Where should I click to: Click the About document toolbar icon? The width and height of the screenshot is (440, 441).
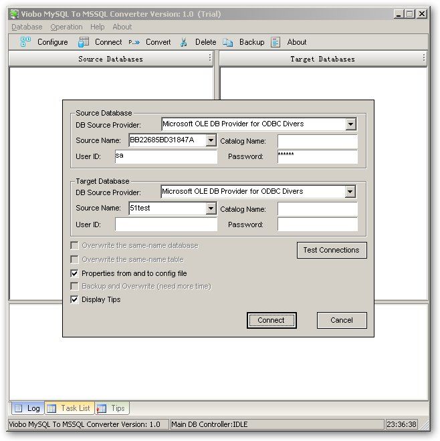(276, 42)
